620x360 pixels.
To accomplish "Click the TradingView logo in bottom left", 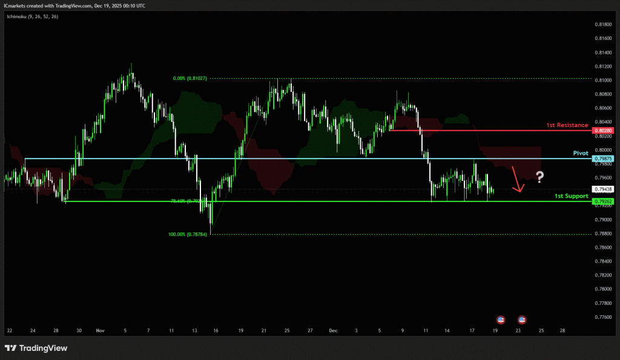I will [36, 348].
